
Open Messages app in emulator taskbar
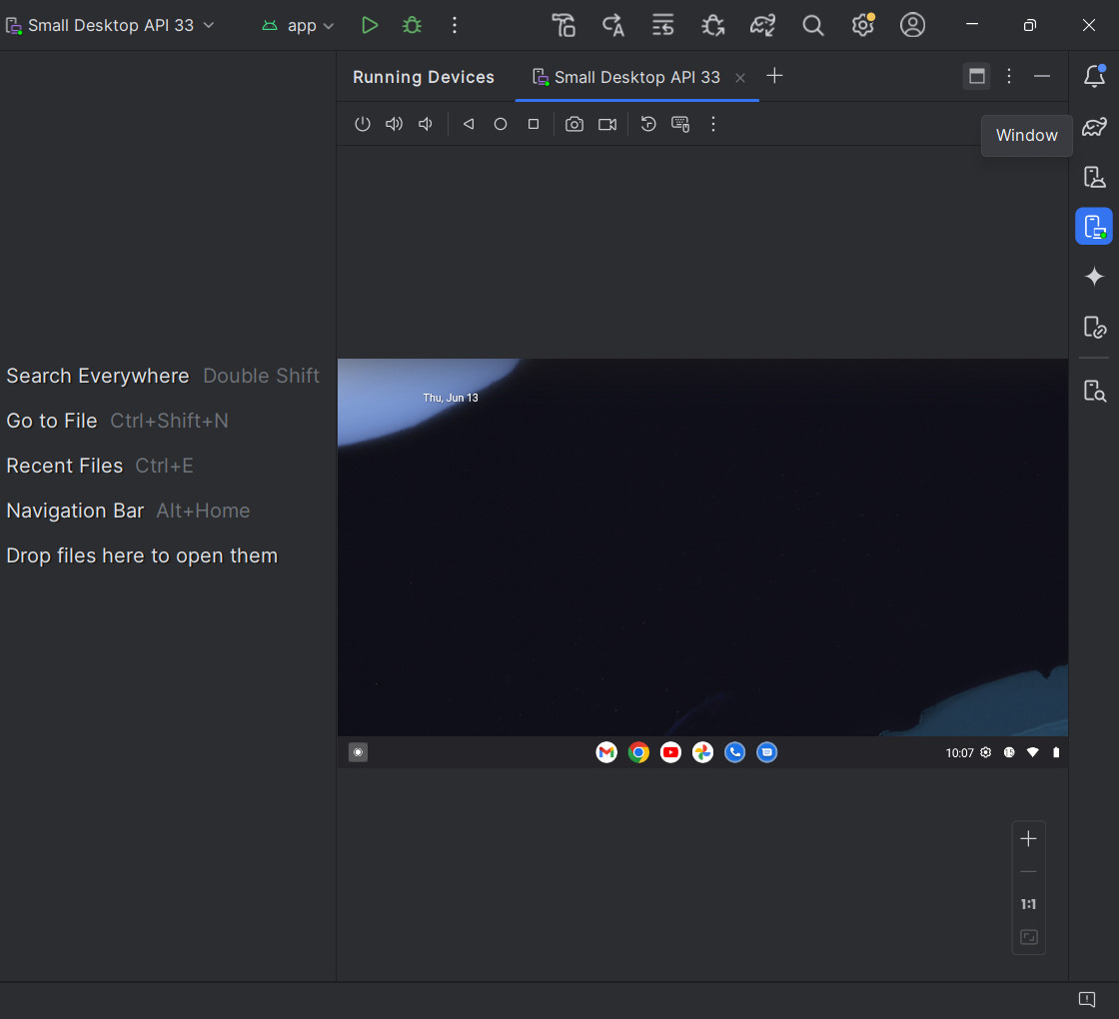click(x=767, y=752)
